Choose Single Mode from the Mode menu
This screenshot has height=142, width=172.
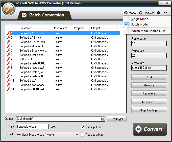tap(147, 19)
